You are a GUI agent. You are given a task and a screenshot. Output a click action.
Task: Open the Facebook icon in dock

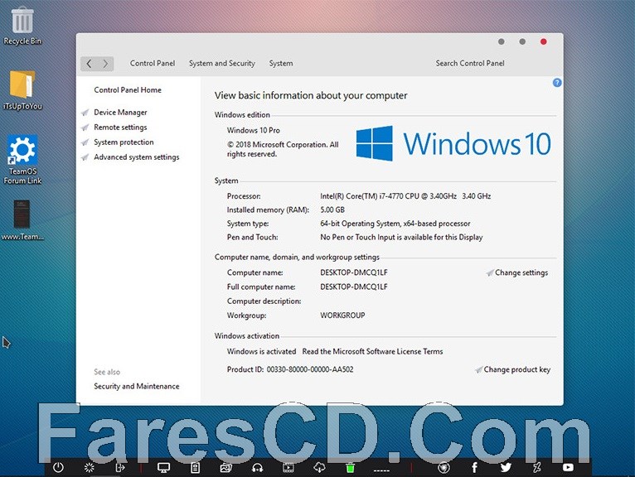[x=475, y=468]
